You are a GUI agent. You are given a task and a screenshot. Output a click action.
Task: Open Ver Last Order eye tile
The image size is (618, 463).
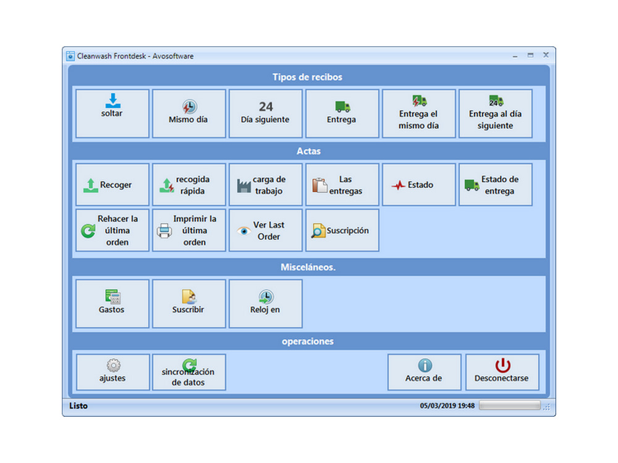point(265,230)
